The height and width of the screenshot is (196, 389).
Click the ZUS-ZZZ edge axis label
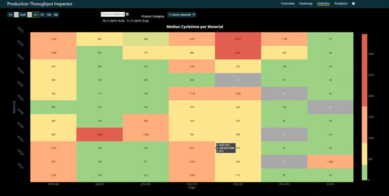coord(238,184)
